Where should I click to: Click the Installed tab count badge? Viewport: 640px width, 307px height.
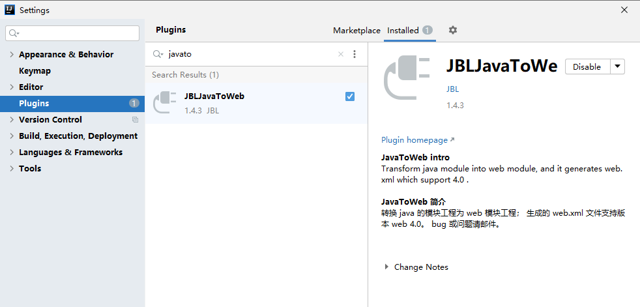click(428, 30)
